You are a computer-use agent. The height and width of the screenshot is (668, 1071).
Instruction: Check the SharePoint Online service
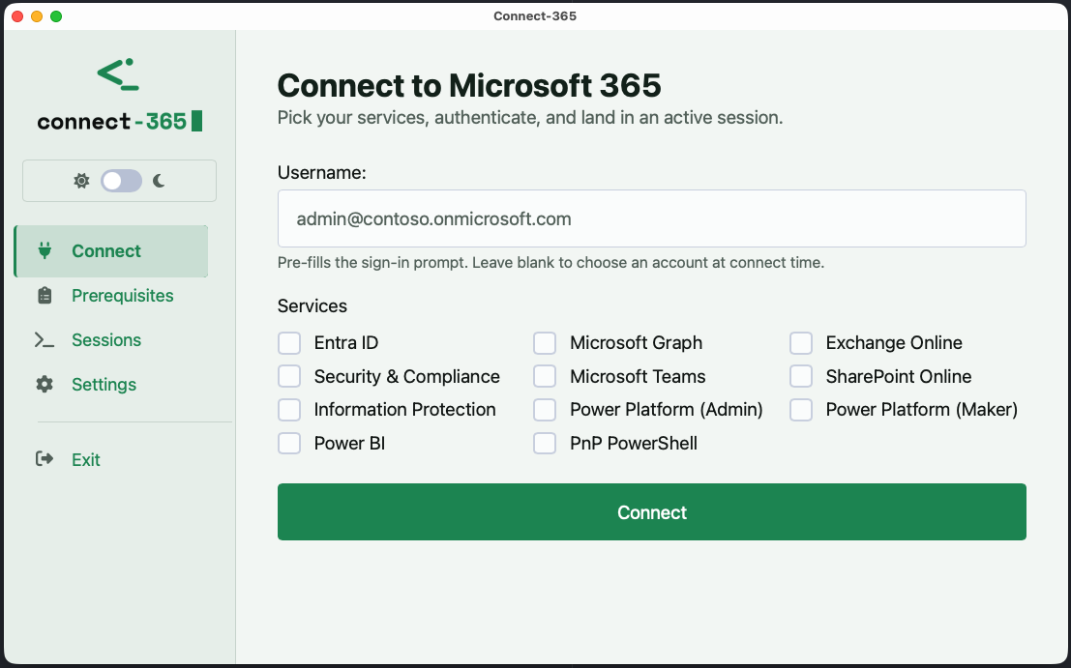(x=801, y=376)
